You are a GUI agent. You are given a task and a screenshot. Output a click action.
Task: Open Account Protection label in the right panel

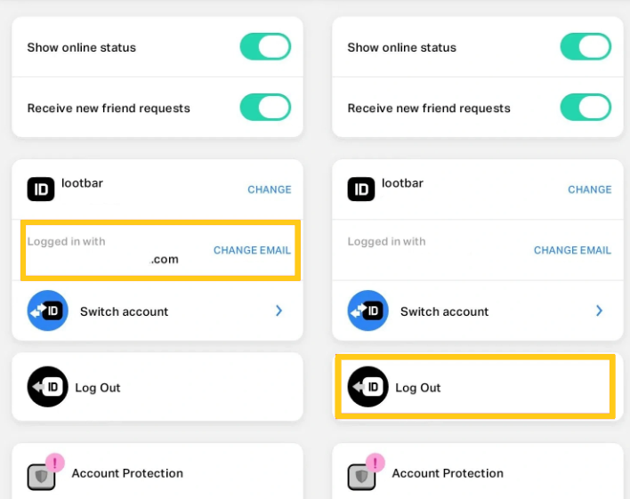448,473
